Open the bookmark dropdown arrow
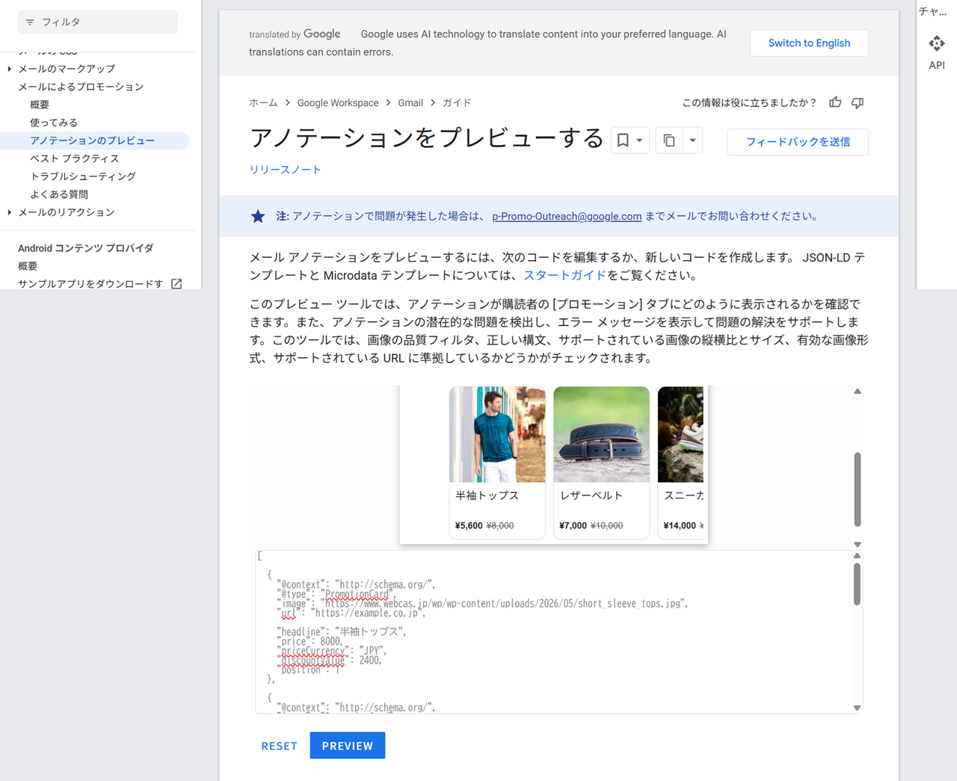Image resolution: width=957 pixels, height=781 pixels. (x=639, y=141)
